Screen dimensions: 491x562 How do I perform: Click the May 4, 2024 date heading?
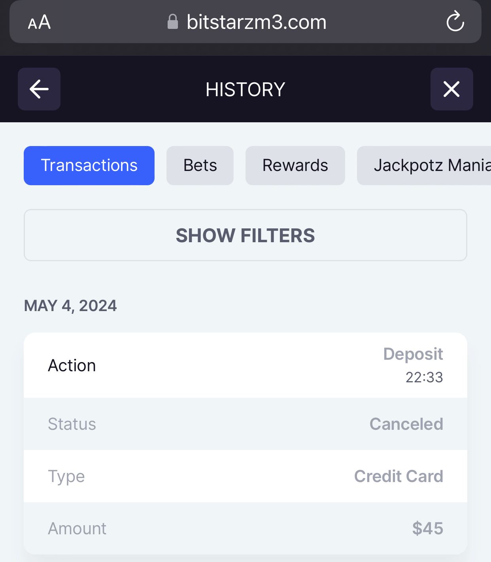coord(70,306)
